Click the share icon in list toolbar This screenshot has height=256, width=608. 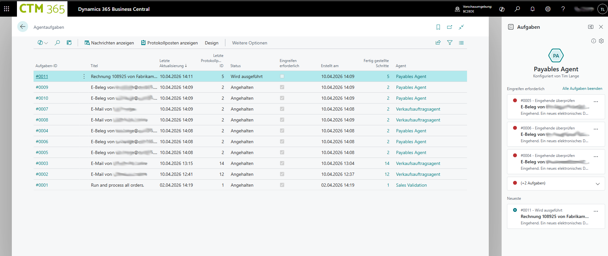coord(438,43)
